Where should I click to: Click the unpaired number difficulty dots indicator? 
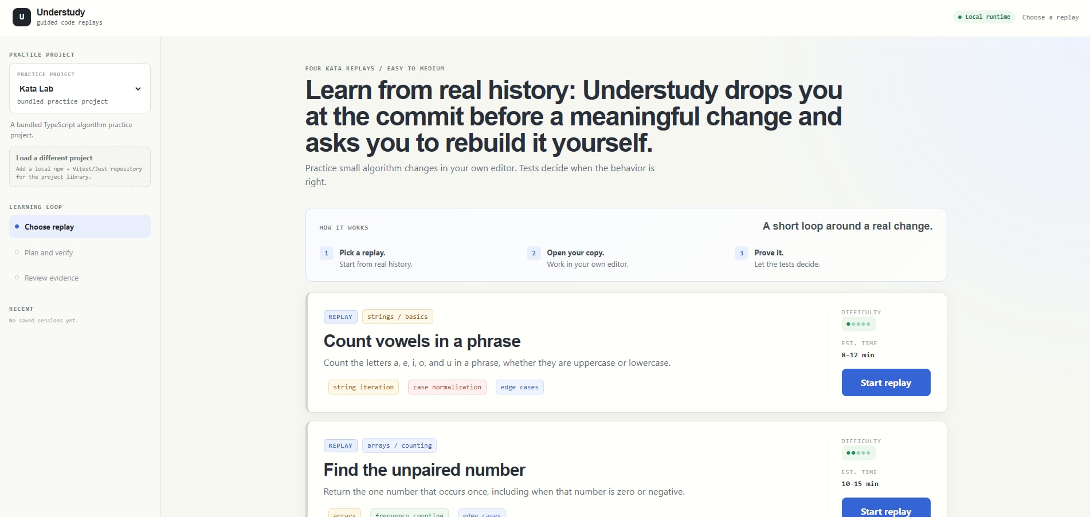point(858,453)
